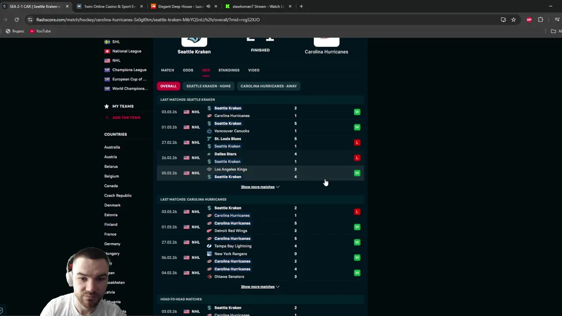Expand Show more matches under Seattle Kraken
Screen dimensions: 562x316
click(x=260, y=187)
